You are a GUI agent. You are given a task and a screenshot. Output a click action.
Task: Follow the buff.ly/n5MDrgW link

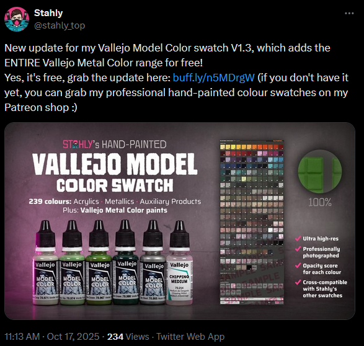pos(213,78)
